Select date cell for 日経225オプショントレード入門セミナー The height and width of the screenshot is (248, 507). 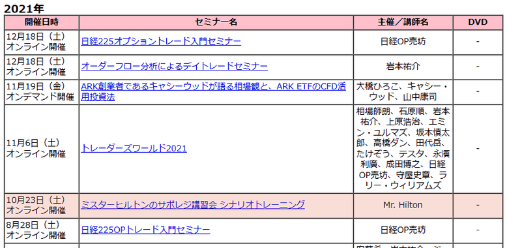point(42,42)
